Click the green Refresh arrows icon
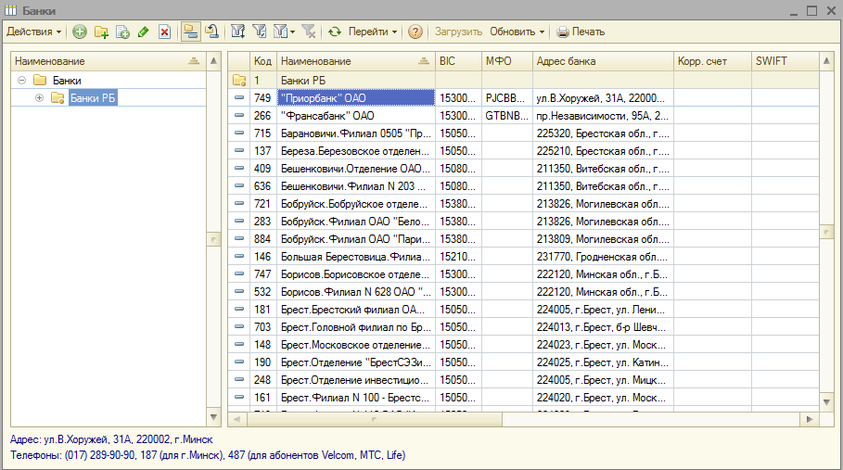Viewport: 843px width, 470px height. (335, 32)
